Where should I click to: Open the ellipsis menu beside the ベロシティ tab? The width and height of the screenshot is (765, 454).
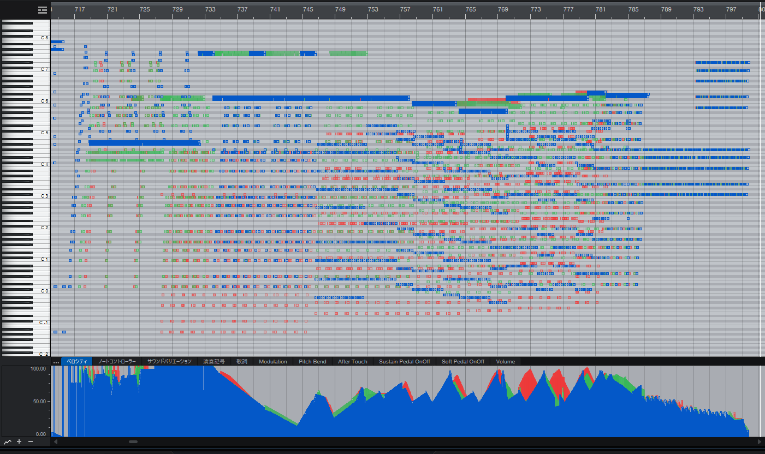point(56,362)
